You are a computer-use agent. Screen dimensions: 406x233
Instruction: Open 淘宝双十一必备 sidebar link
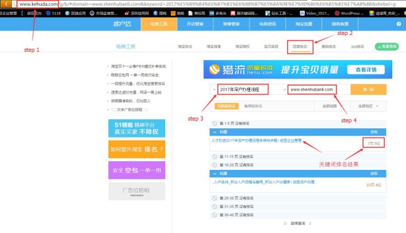138,66
